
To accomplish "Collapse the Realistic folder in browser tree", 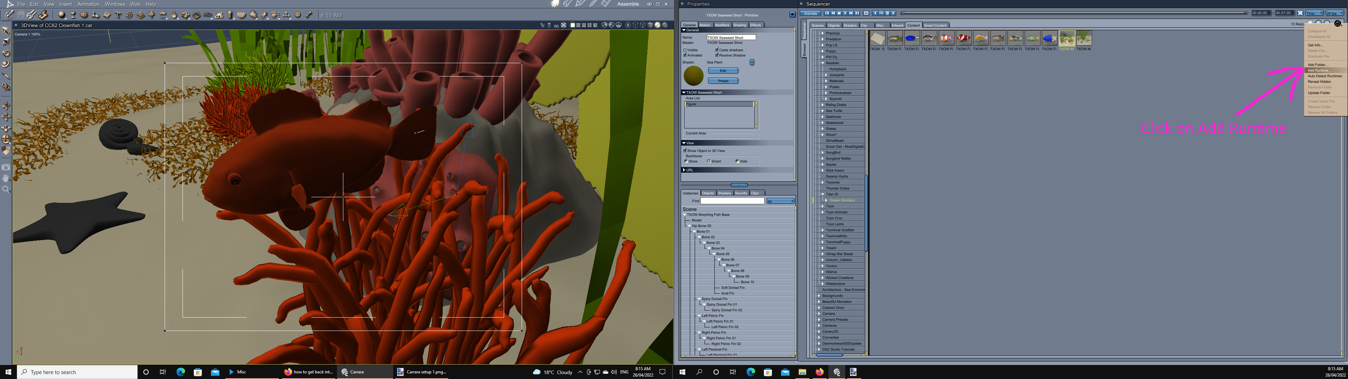I will pyautogui.click(x=822, y=63).
